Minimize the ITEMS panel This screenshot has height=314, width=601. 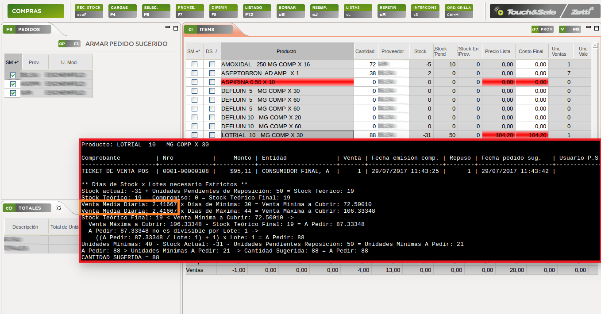pos(588,27)
